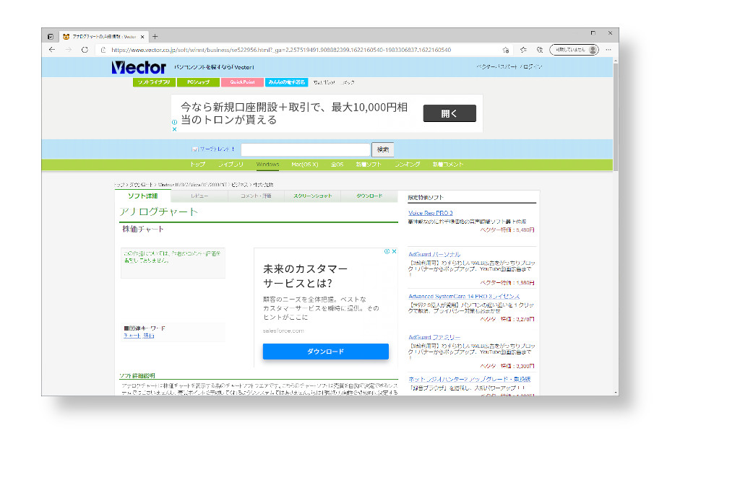Screen dimensions: 740x493
Task: Maximize the browser window
Action: pos(593,33)
